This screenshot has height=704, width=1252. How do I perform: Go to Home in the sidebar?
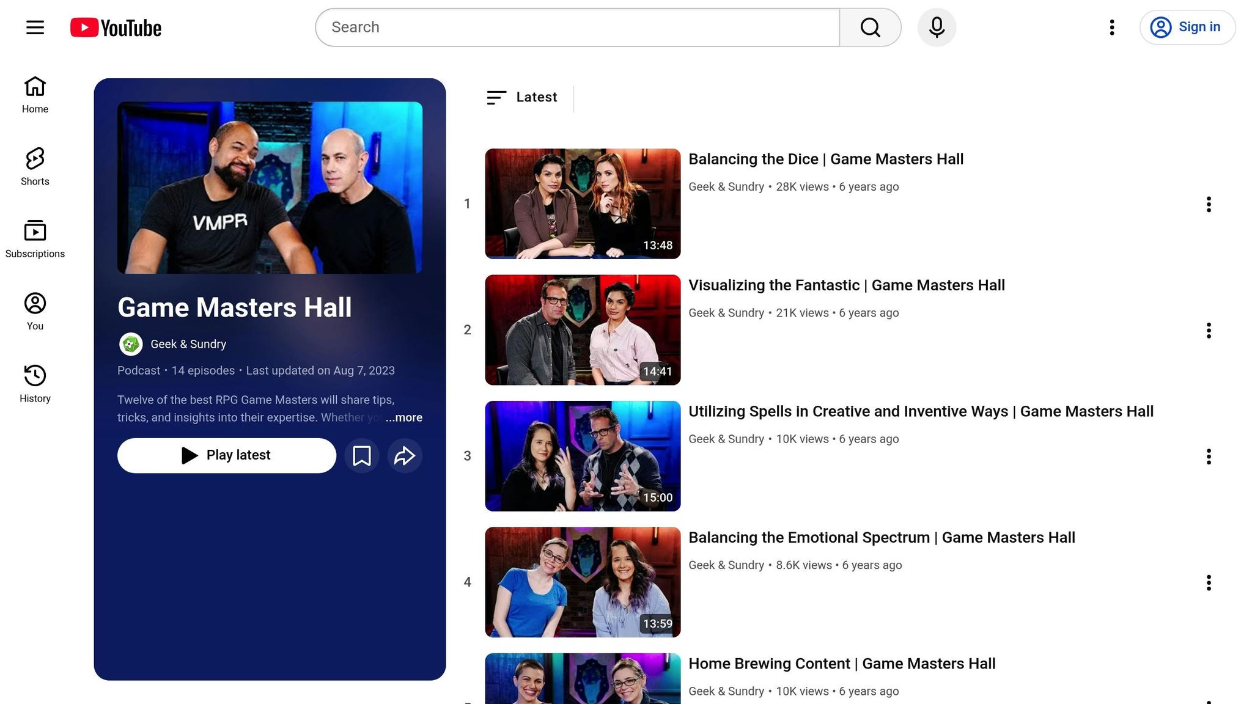35,95
